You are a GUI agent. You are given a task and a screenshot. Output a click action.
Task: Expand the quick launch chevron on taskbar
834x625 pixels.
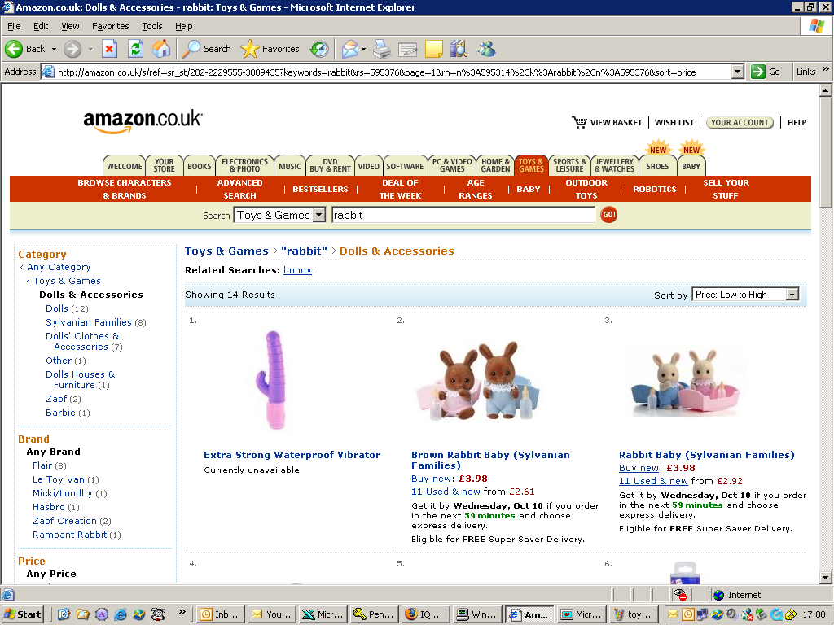coord(182,612)
